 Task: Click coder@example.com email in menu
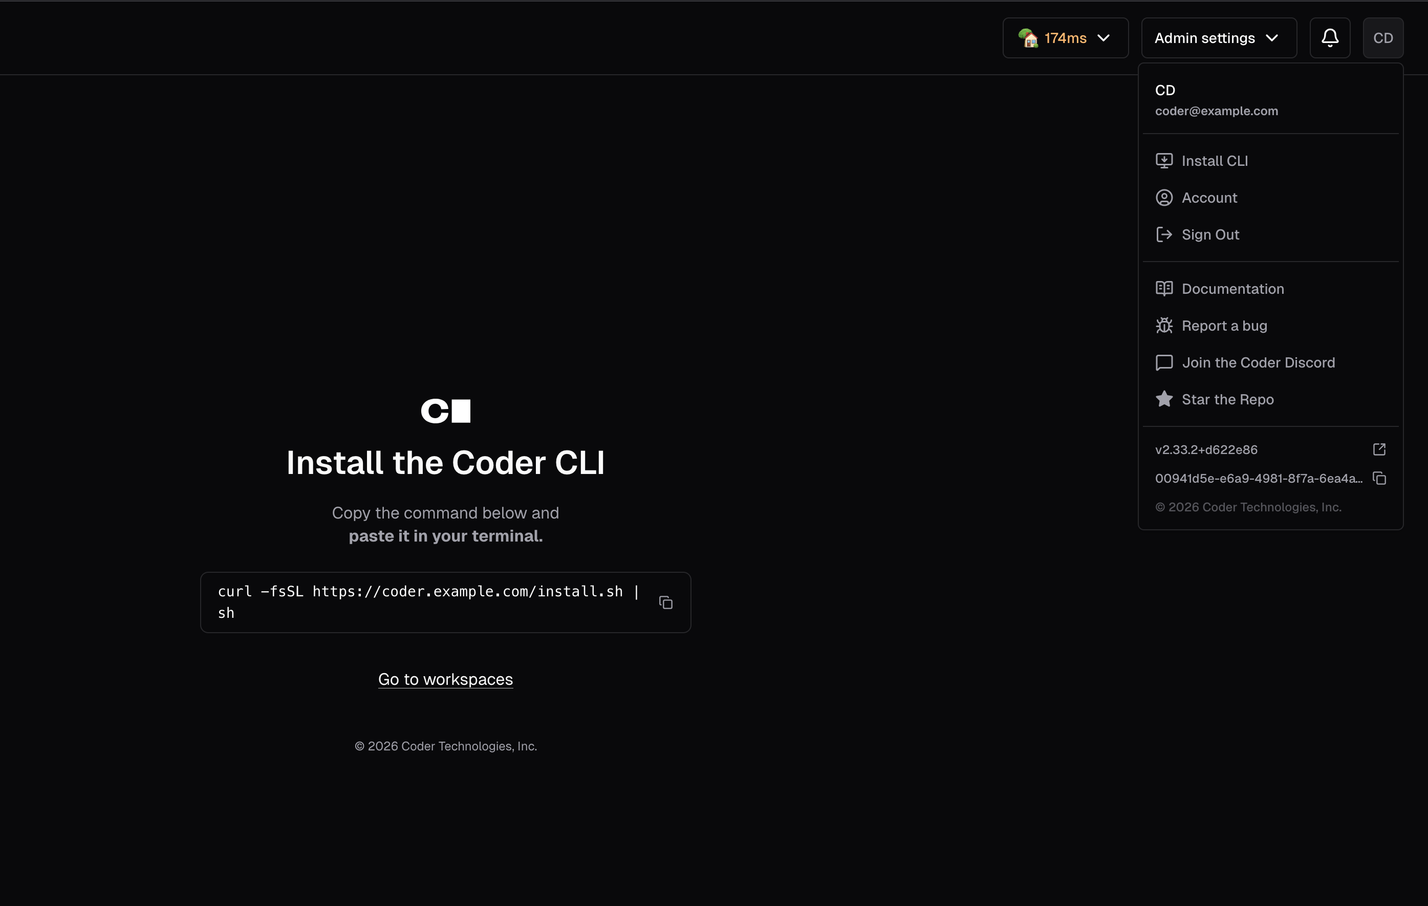click(1216, 111)
